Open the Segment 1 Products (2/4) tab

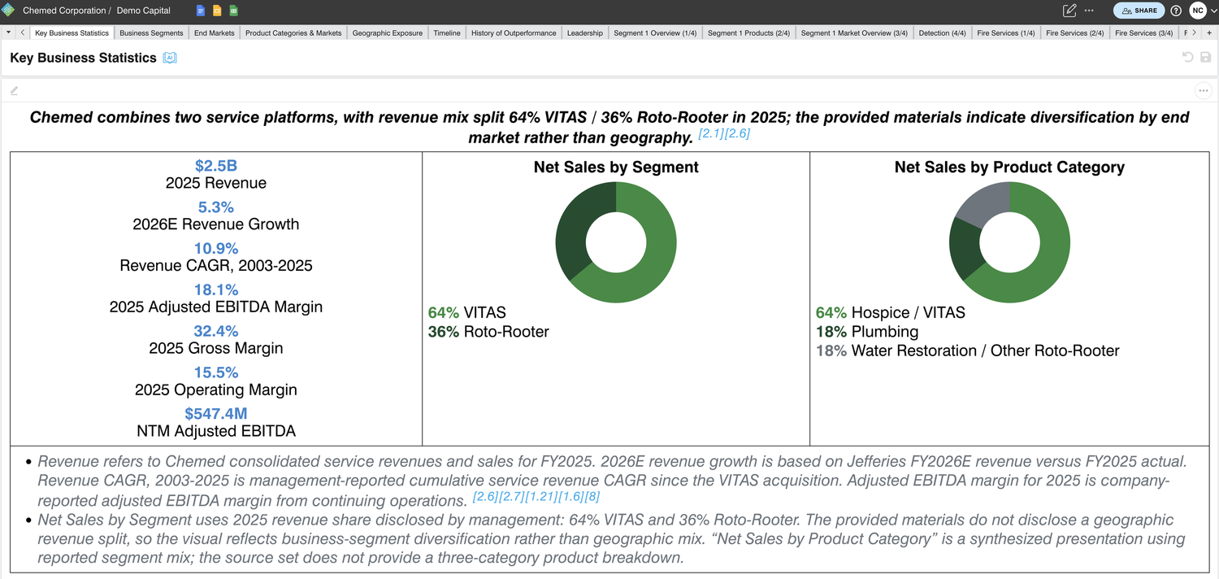(748, 33)
